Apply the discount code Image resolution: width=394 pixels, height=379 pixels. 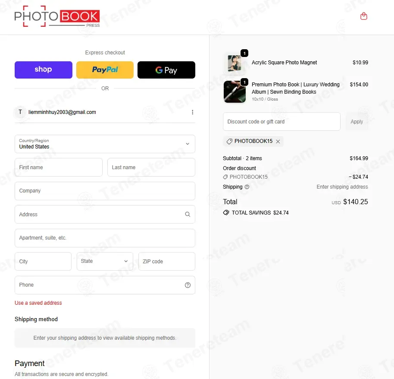(357, 122)
